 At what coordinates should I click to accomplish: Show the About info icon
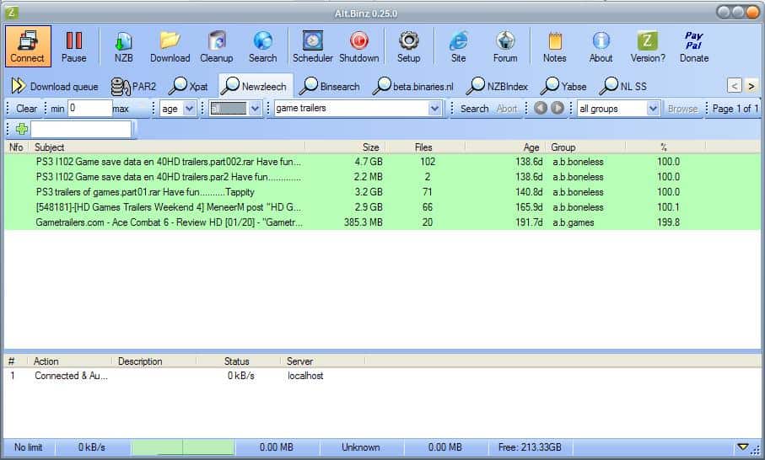601,46
